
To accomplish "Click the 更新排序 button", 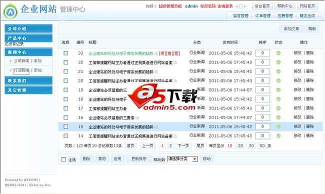I will click(139, 159).
